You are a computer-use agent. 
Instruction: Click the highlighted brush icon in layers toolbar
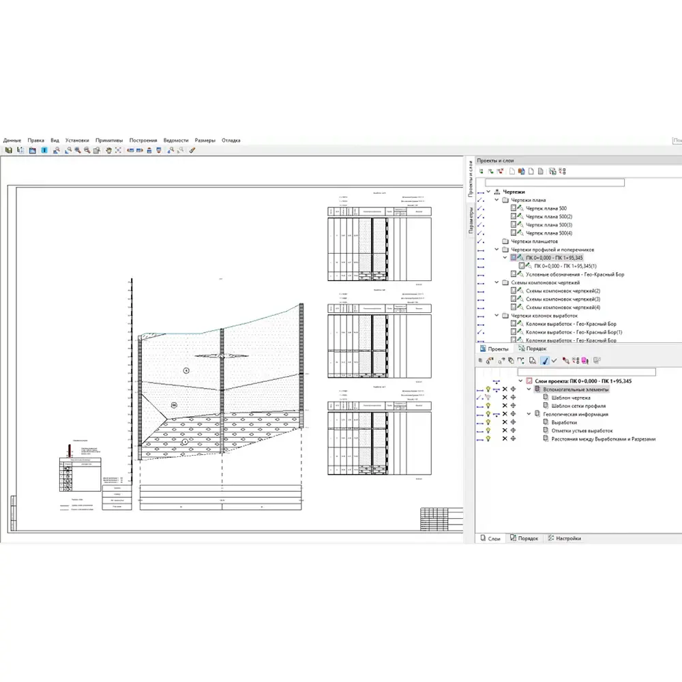(544, 360)
